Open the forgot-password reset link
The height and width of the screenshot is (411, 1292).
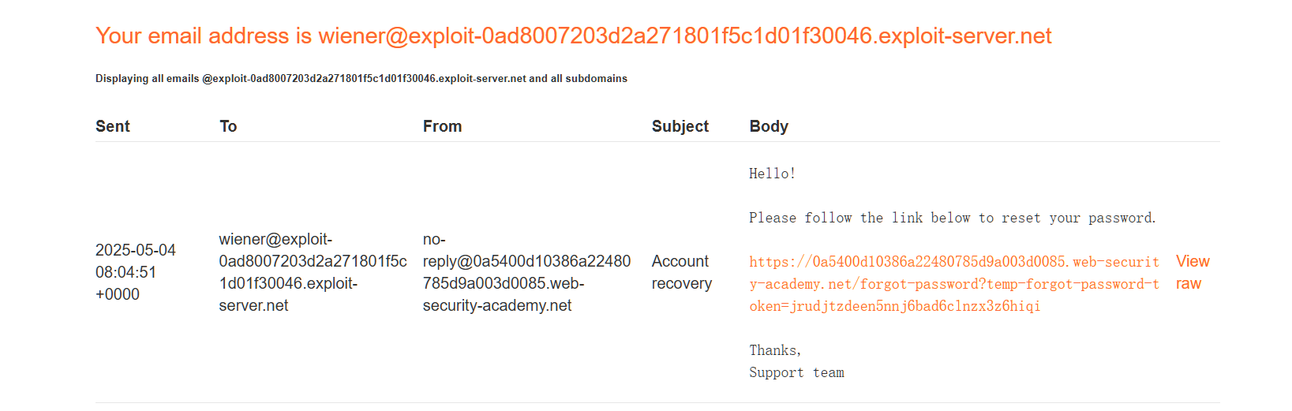[x=953, y=283]
